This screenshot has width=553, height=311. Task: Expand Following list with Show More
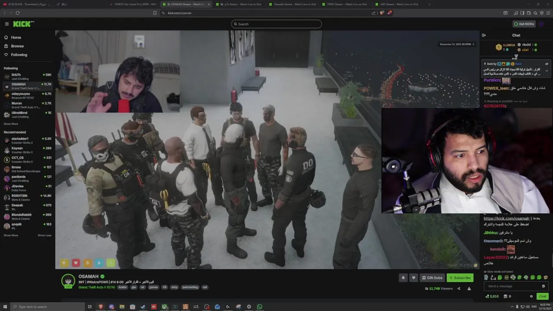point(11,124)
